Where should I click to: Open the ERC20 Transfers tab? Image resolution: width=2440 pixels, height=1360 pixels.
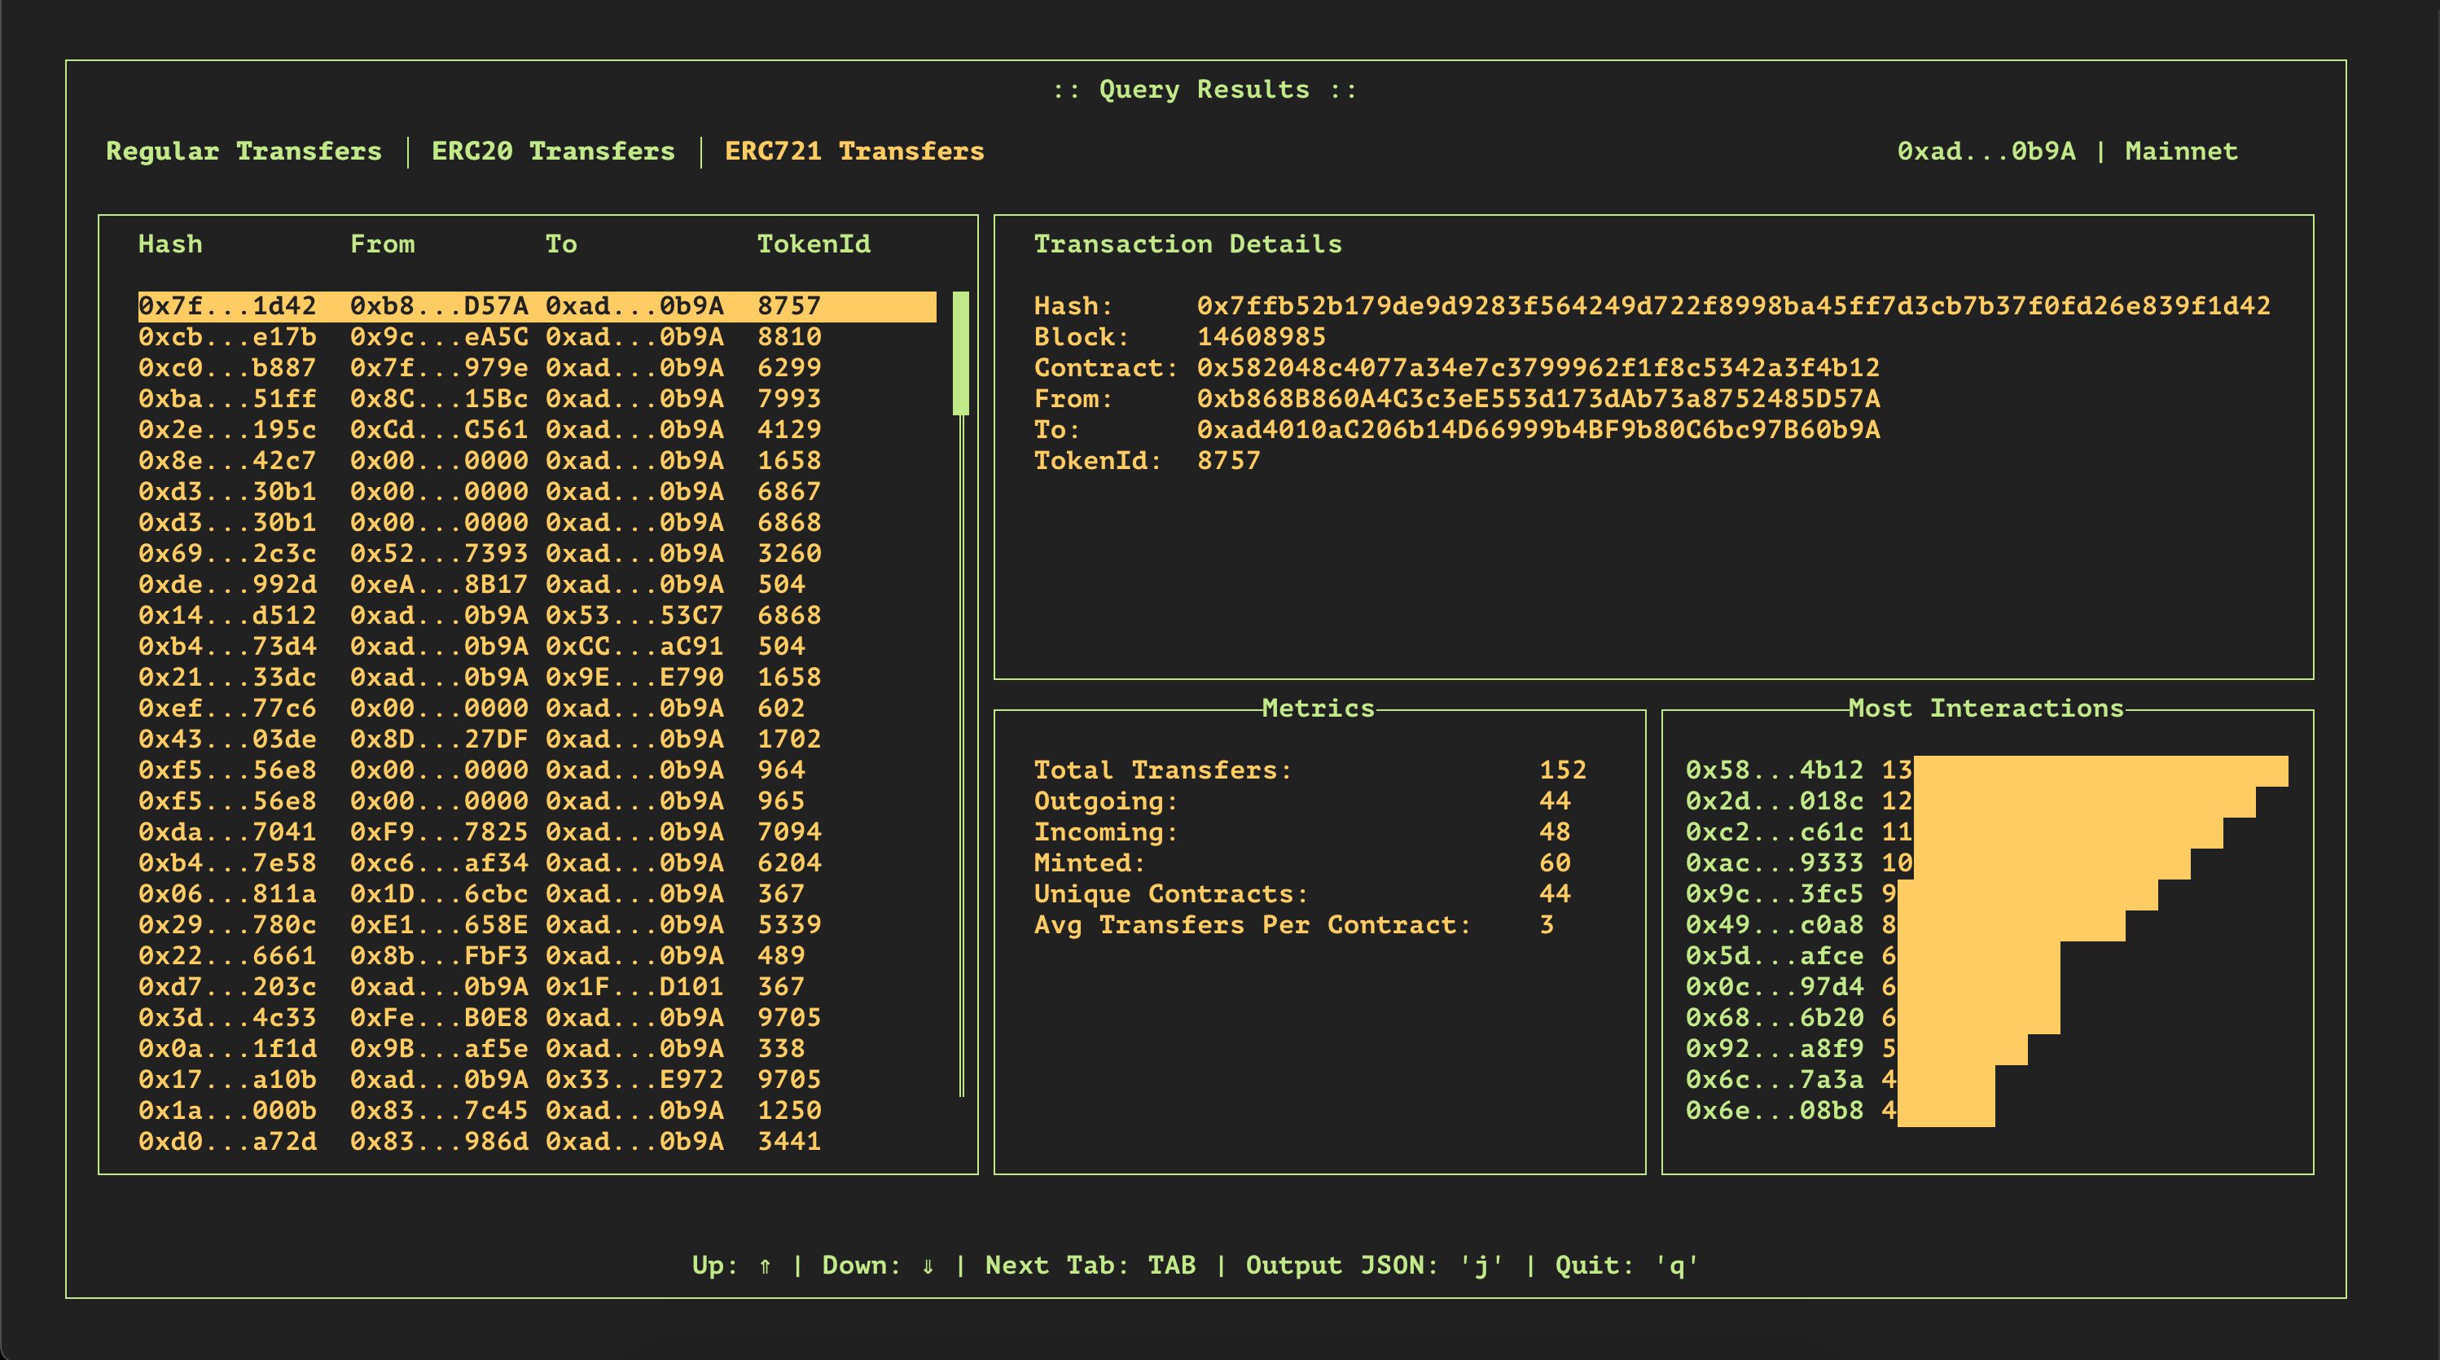point(553,151)
